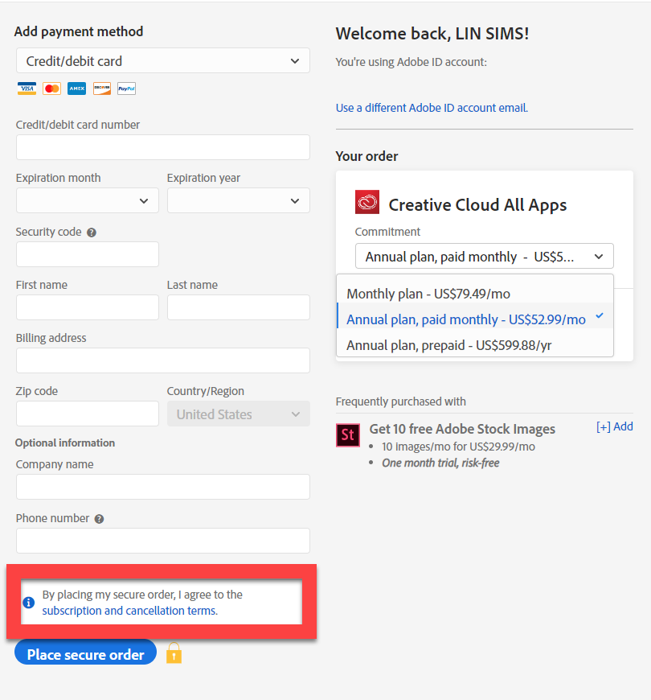Open the Expiration month dropdown
651x700 pixels.
point(87,200)
